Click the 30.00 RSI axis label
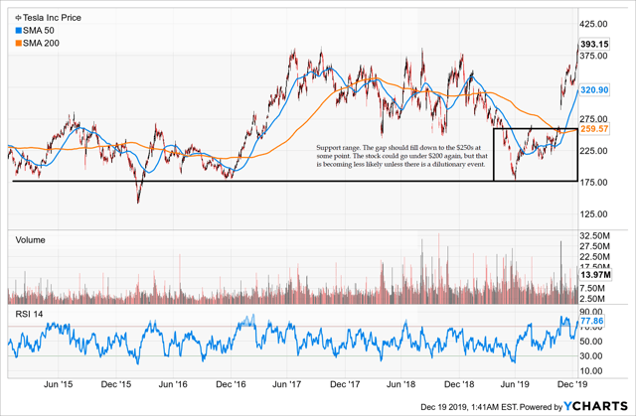 [591, 355]
